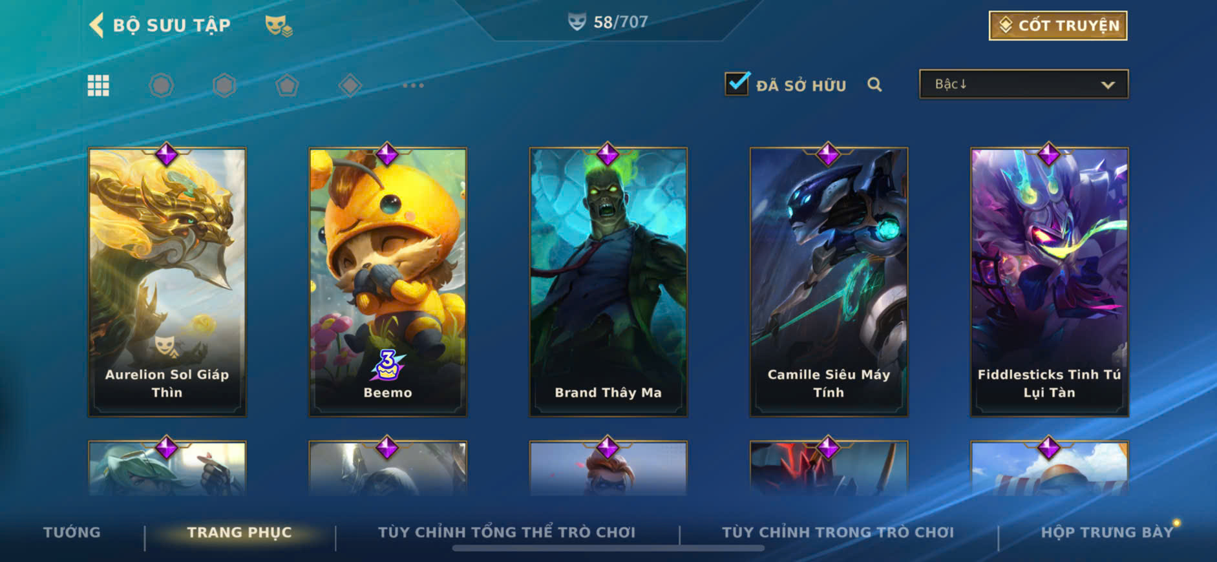This screenshot has width=1217, height=562.
Task: Filter by the hexagon rarity gem icon
Action: point(224,85)
